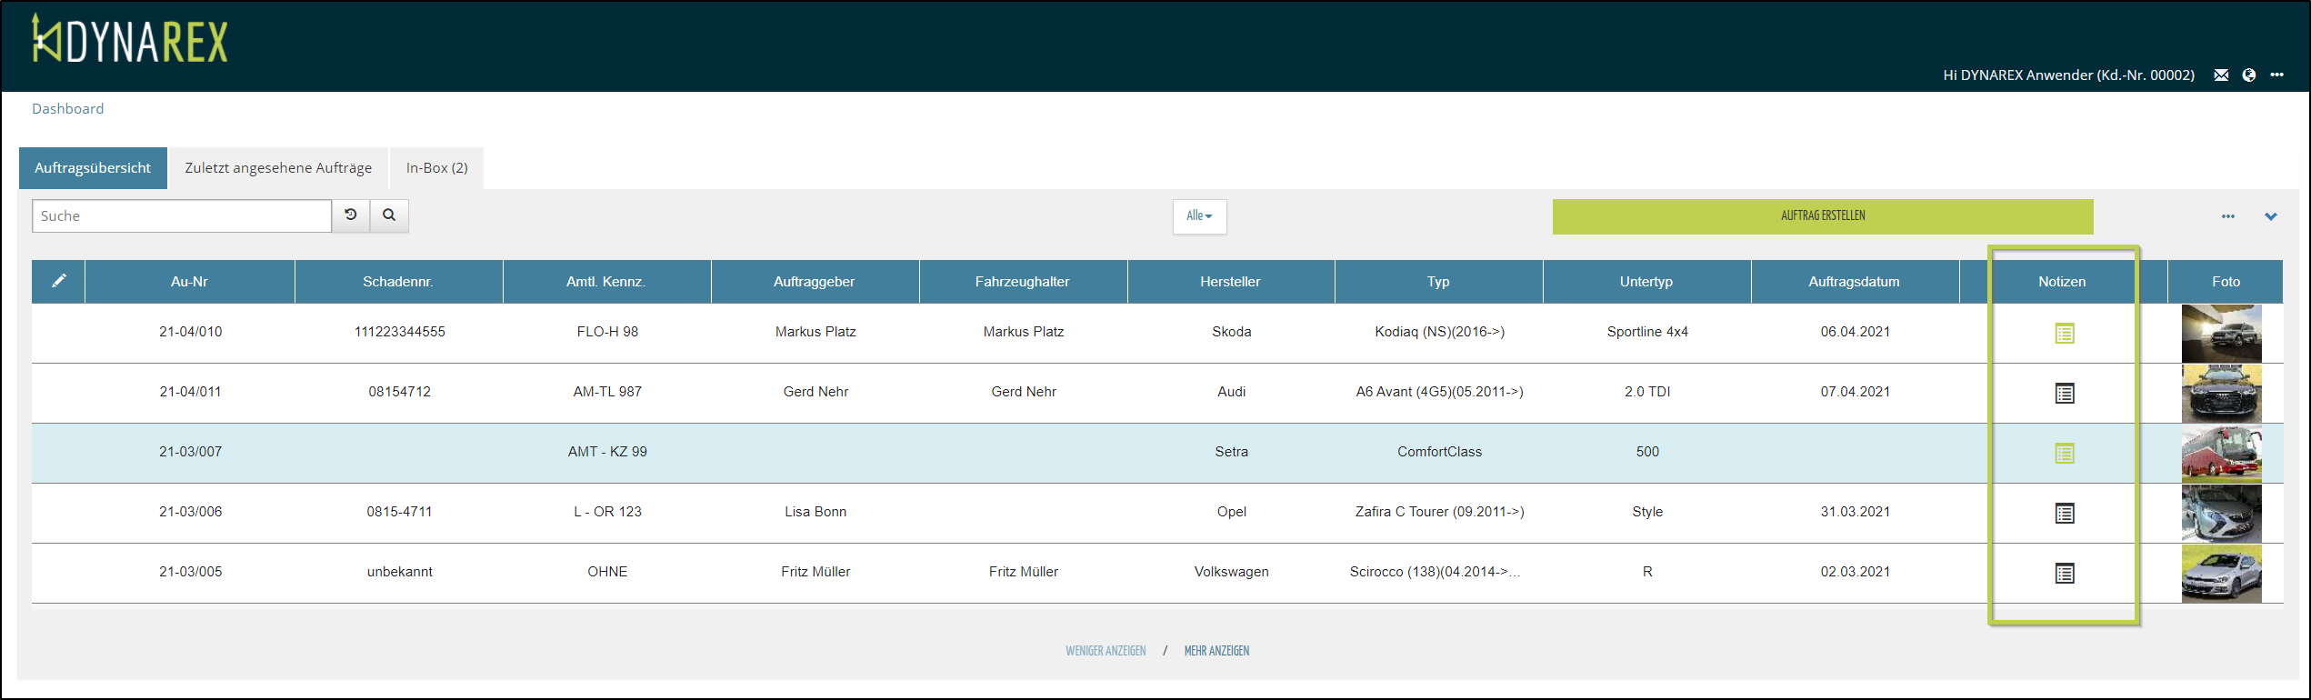This screenshot has width=2311, height=700.
Task: Open the envelope messages icon
Action: coord(2221,75)
